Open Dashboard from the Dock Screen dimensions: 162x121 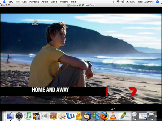pyautogui.click(x=19, y=116)
